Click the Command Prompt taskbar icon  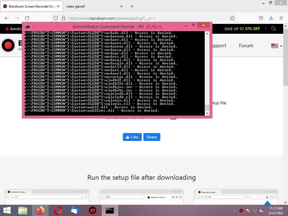[x=110, y=210]
